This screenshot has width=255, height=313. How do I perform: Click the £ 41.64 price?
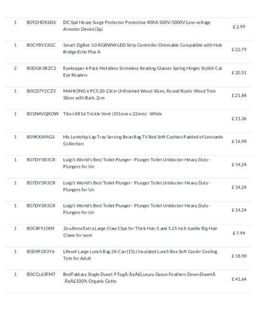(x=239, y=279)
